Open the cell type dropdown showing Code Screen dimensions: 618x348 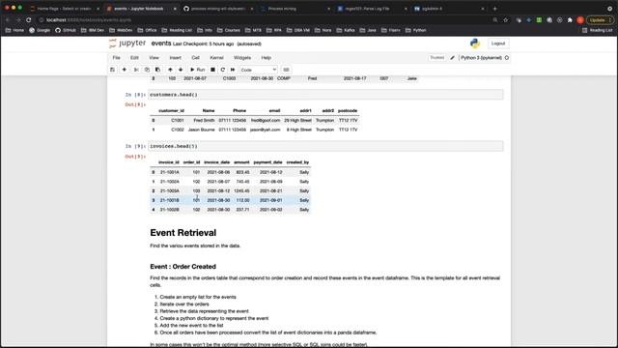[x=258, y=70]
